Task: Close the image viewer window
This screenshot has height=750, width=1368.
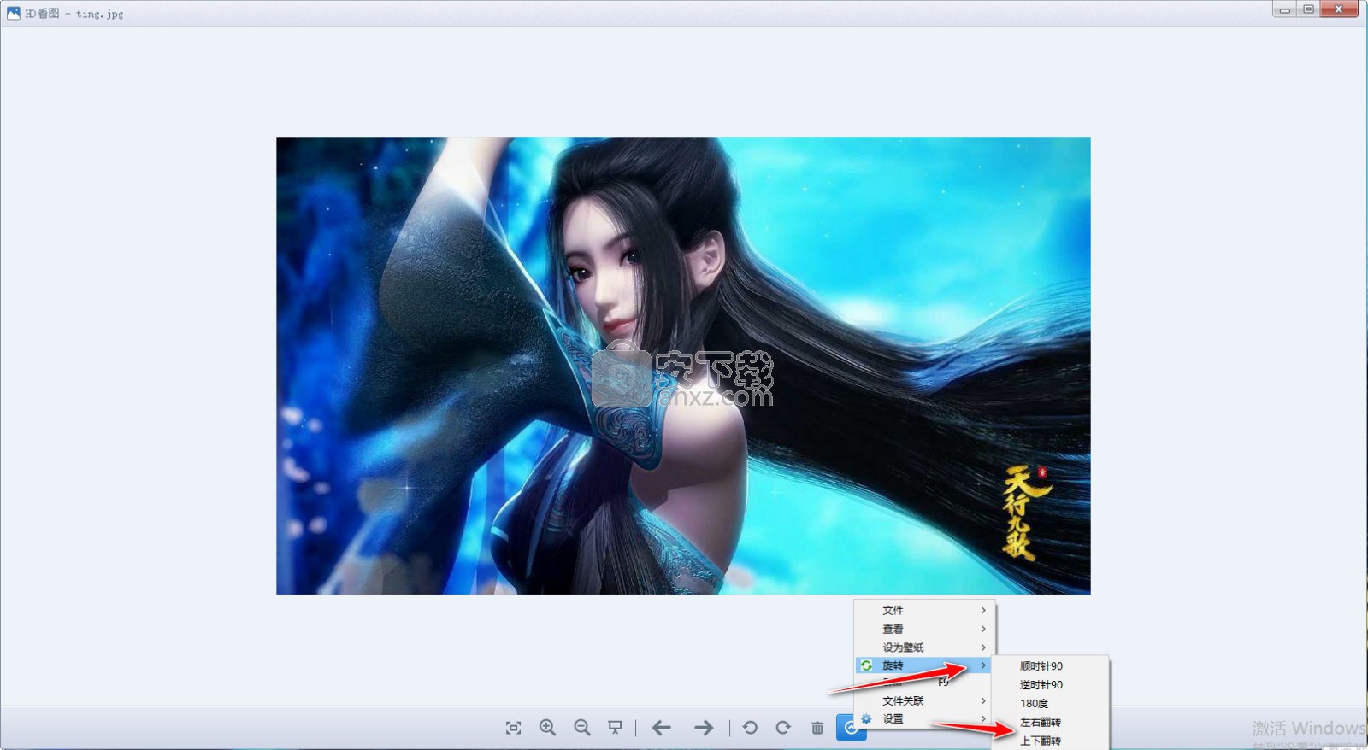Action: pos(1339,9)
